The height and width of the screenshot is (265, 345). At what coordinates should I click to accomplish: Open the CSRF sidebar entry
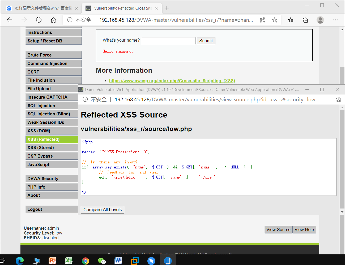54,72
